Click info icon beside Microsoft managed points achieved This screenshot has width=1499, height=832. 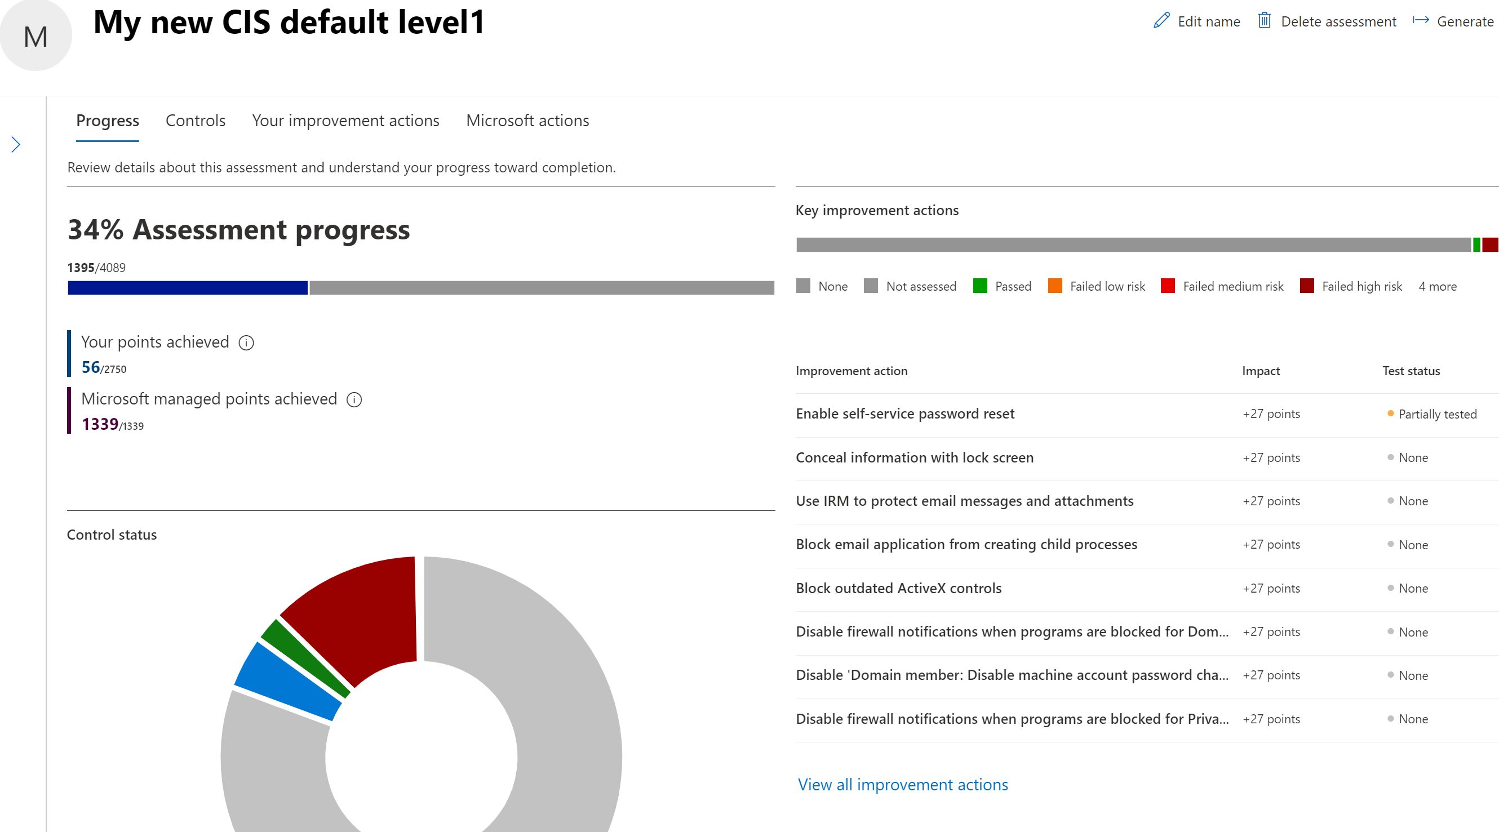354,400
